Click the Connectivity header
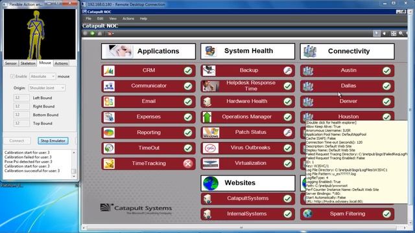This screenshot has height=233, width=415. point(348,51)
